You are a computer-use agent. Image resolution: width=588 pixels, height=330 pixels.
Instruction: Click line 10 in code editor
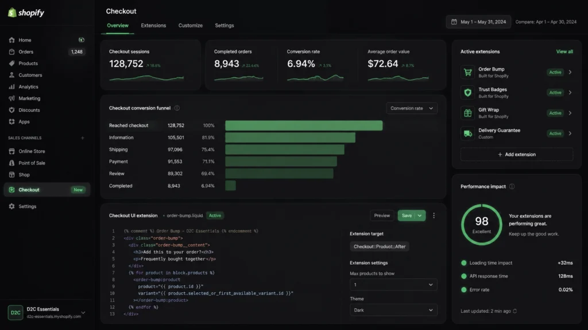[208, 293]
